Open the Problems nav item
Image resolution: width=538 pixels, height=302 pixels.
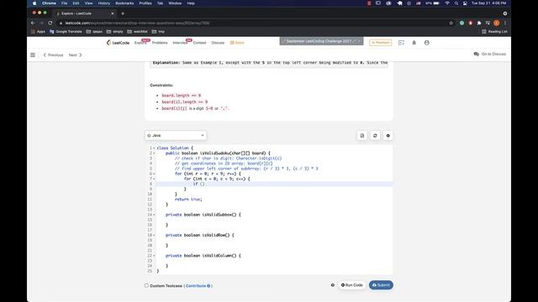[160, 43]
